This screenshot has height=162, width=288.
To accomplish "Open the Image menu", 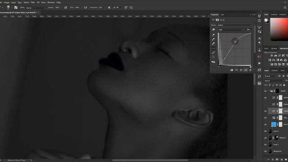I will pyautogui.click(x=6, y=2).
